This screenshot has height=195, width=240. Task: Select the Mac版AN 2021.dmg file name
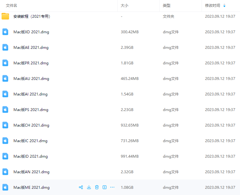coord(31,172)
